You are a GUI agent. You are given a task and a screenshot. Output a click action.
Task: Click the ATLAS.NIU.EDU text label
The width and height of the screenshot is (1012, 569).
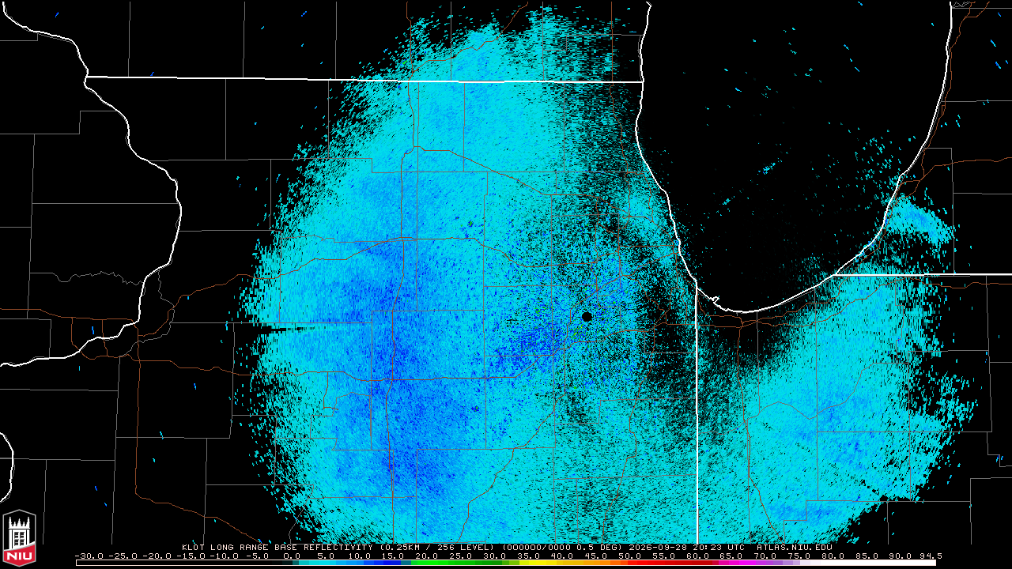(x=794, y=547)
